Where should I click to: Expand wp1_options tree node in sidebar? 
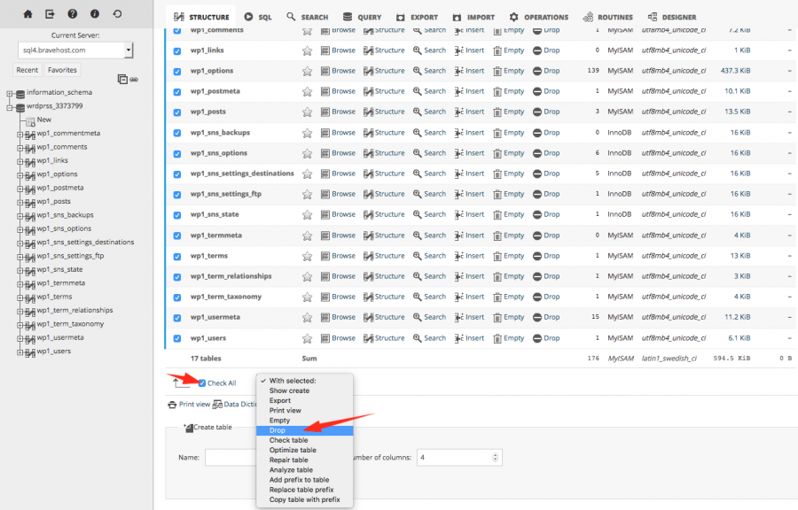click(20, 175)
